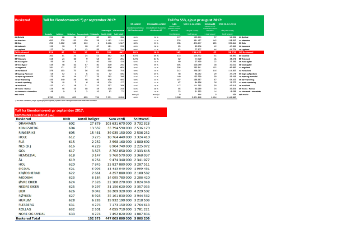Image resolution: width=337 pixels, height=238 pixels.
Task: Select KNR value '604' for Kongsberg
Action: click(x=71, y=128)
